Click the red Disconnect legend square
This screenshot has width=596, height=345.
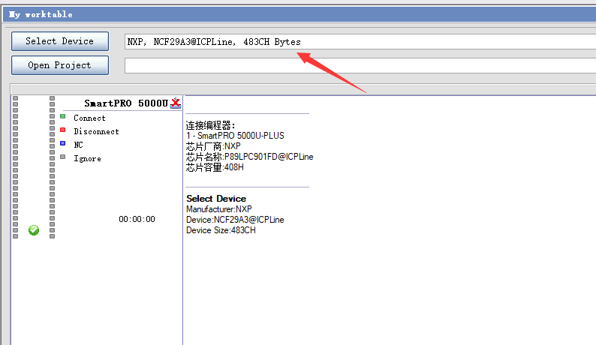click(63, 130)
